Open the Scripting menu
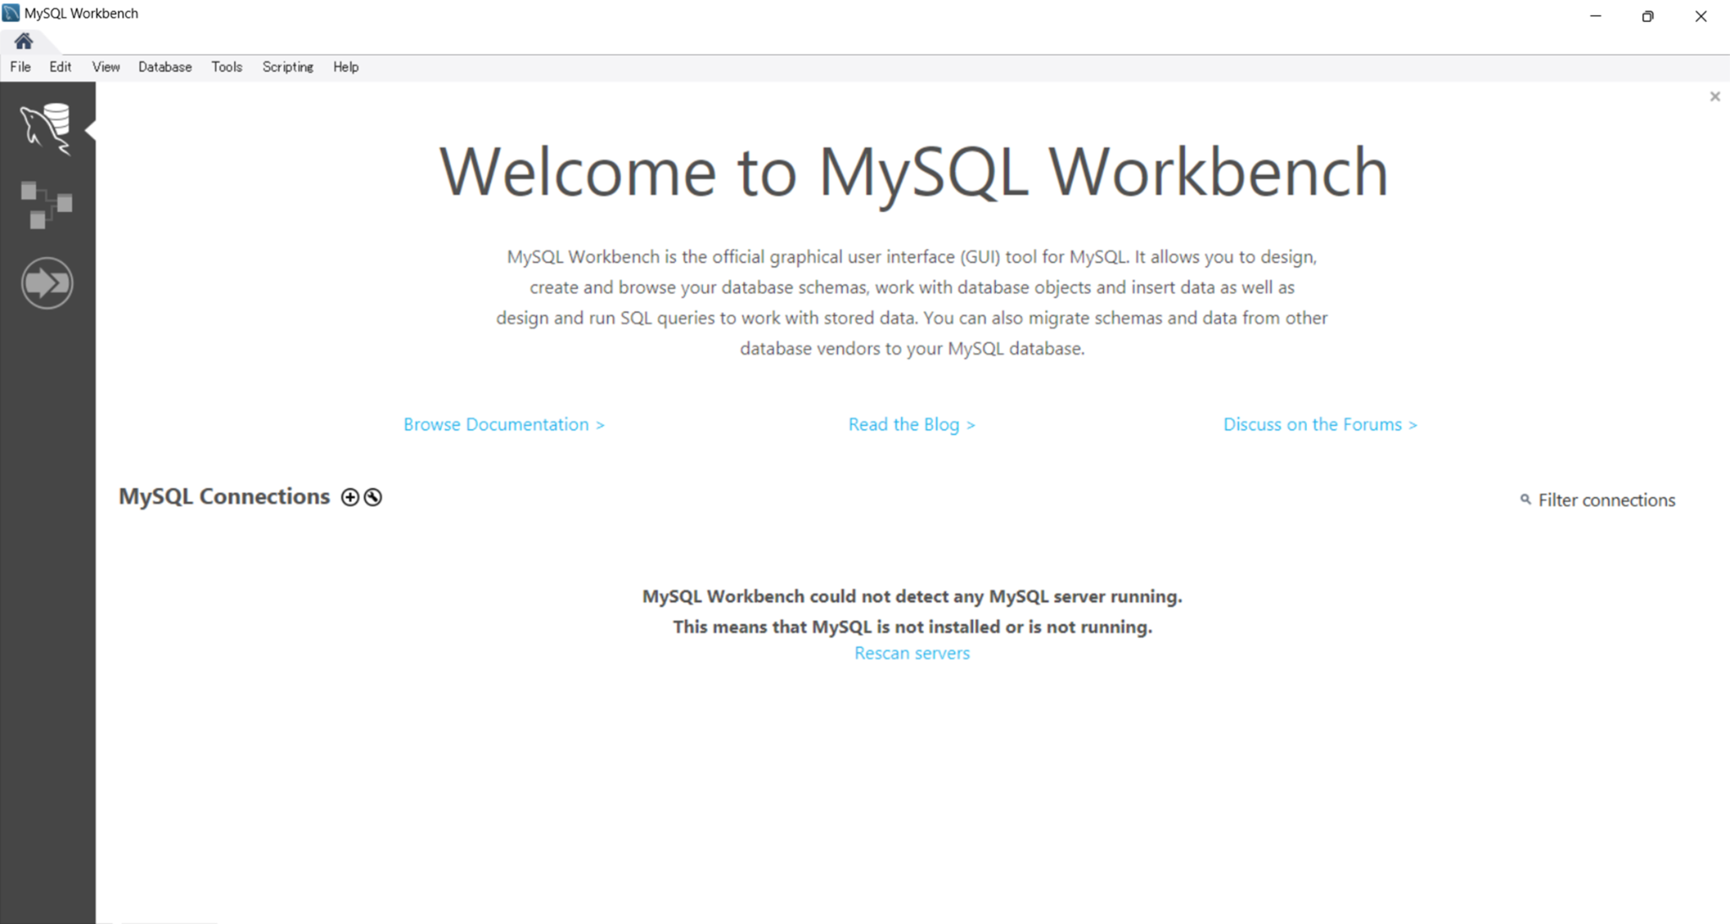The height and width of the screenshot is (924, 1730). (287, 67)
